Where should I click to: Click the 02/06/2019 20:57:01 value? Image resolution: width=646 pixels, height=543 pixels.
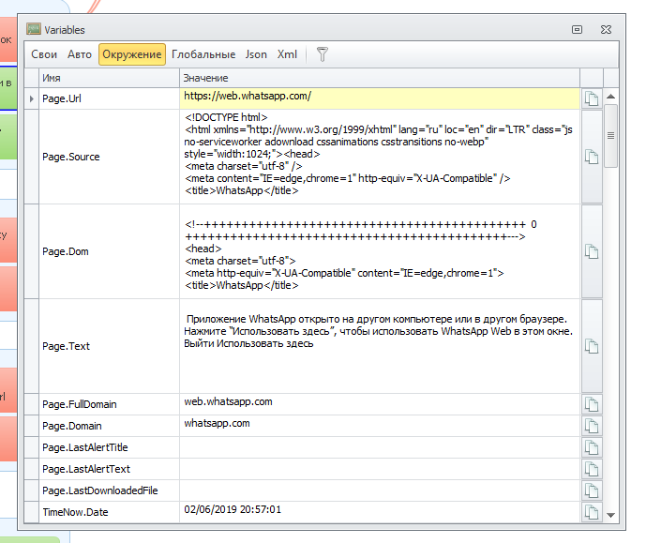point(380,512)
